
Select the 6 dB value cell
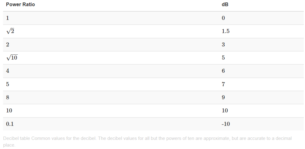click(223, 71)
